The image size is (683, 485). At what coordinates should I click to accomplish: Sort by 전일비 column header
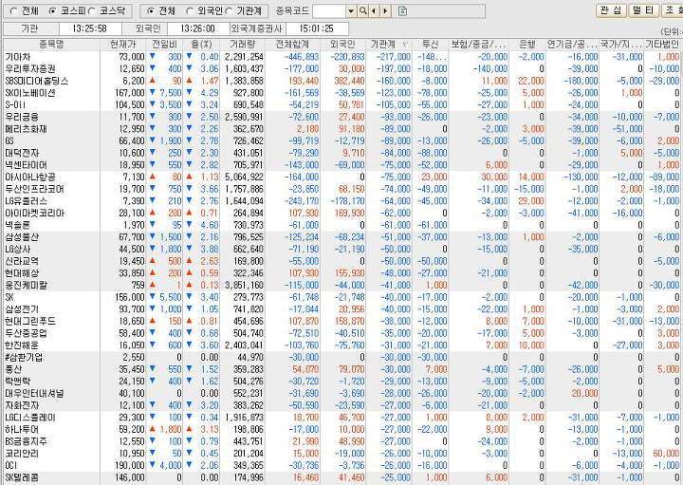click(x=165, y=44)
